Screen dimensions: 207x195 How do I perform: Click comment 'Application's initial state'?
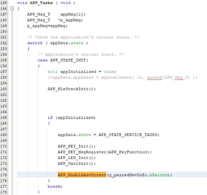coord(81,54)
